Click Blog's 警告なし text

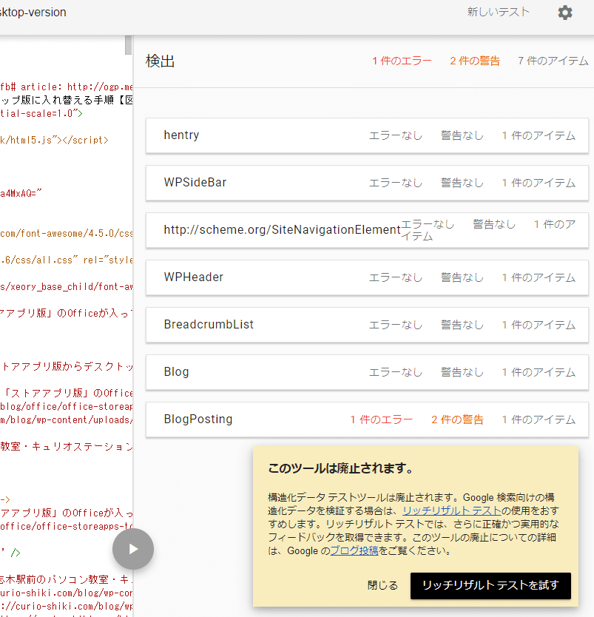[462, 372]
